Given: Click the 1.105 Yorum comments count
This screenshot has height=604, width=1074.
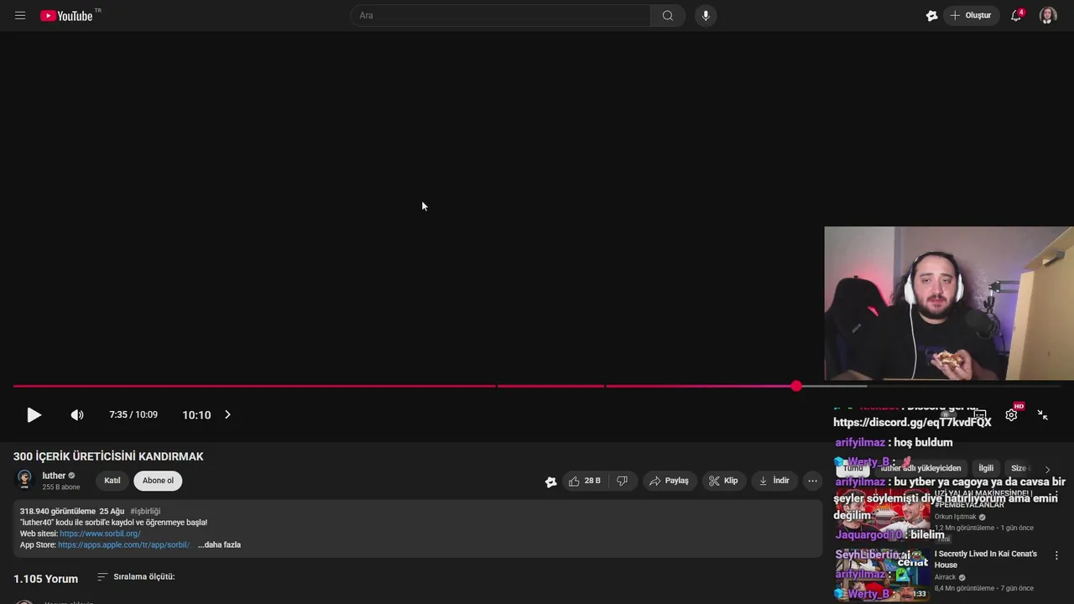Looking at the screenshot, I should pos(45,579).
